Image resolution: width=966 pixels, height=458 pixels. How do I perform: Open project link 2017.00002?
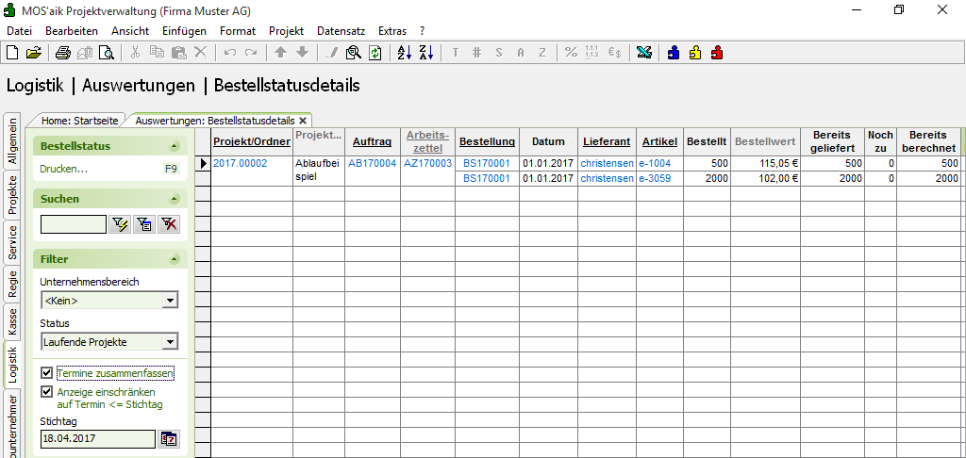240,164
